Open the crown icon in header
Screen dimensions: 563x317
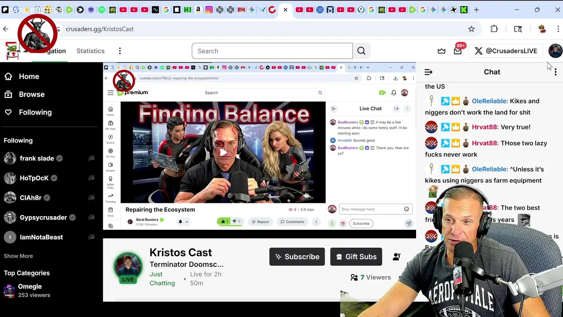click(442, 51)
